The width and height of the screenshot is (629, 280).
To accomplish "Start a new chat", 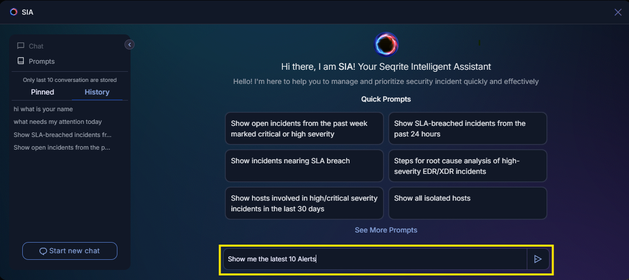I will click(70, 251).
